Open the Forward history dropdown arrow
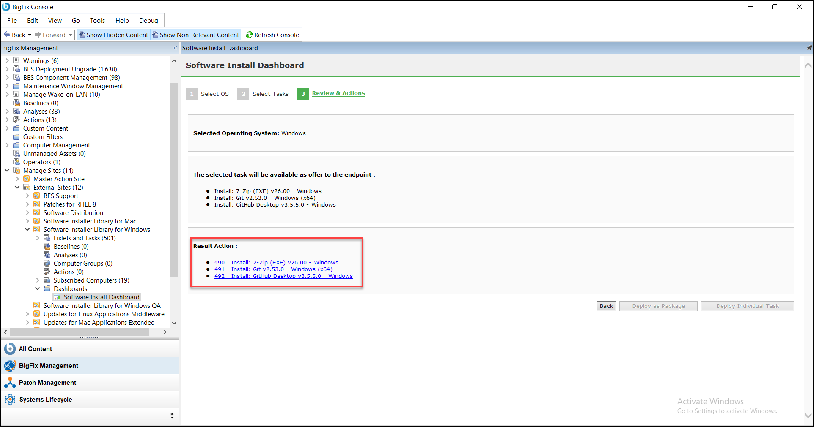Screen dimensions: 814x427 [70, 35]
